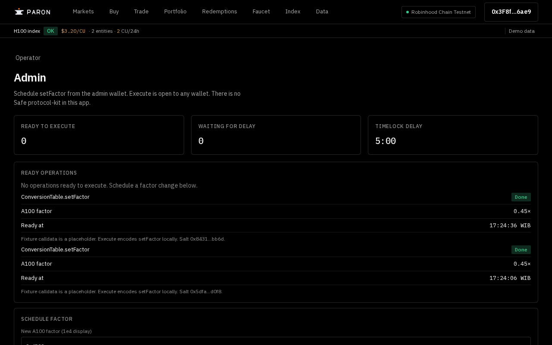Go to the Buy page
The width and height of the screenshot is (552, 345).
[114, 12]
